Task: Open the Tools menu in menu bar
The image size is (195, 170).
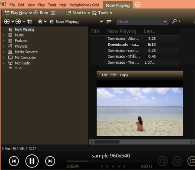Action: pos(52,5)
